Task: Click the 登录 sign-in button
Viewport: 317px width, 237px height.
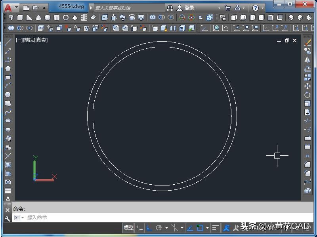Action: coord(189,8)
